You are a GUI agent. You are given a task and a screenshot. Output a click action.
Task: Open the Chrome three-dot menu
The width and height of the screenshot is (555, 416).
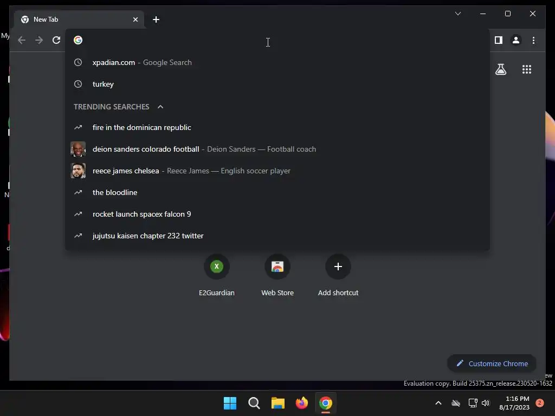tap(533, 40)
